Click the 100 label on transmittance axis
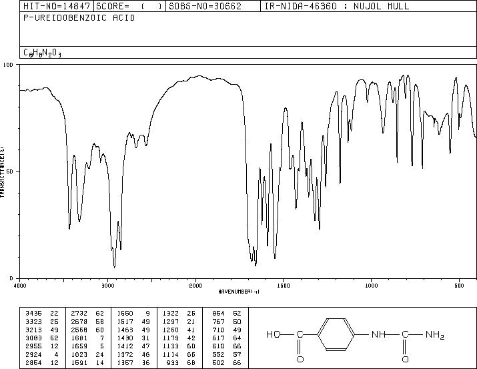Image resolution: width=477 pixels, height=369 pixels. click(x=8, y=65)
